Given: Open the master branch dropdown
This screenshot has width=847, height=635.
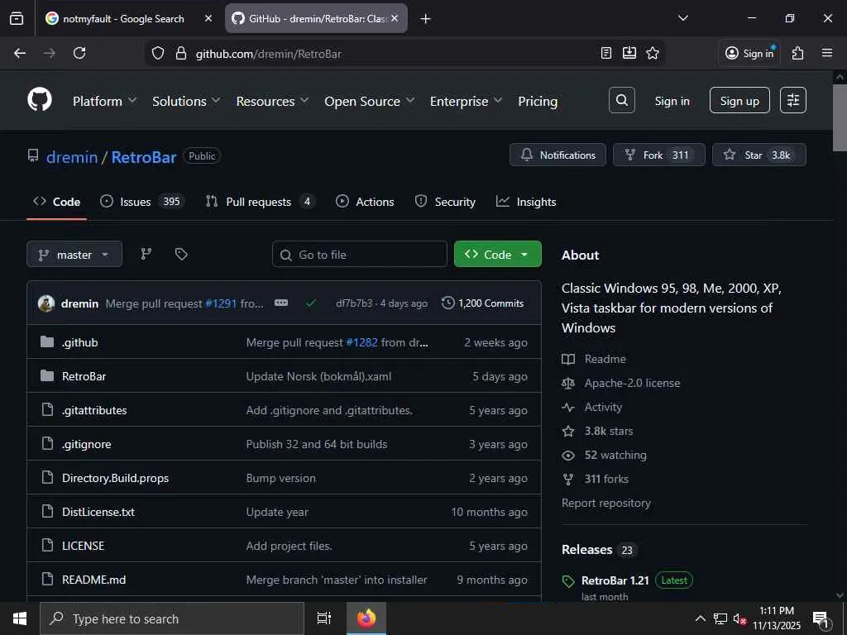Looking at the screenshot, I should click(x=74, y=255).
